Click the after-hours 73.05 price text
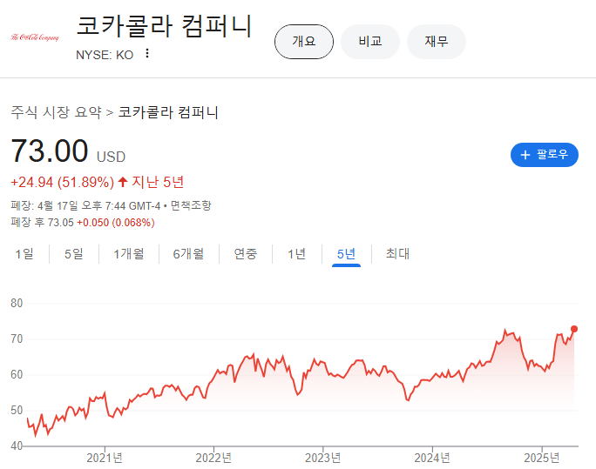Viewport: 596px width, 469px height. pos(61,223)
